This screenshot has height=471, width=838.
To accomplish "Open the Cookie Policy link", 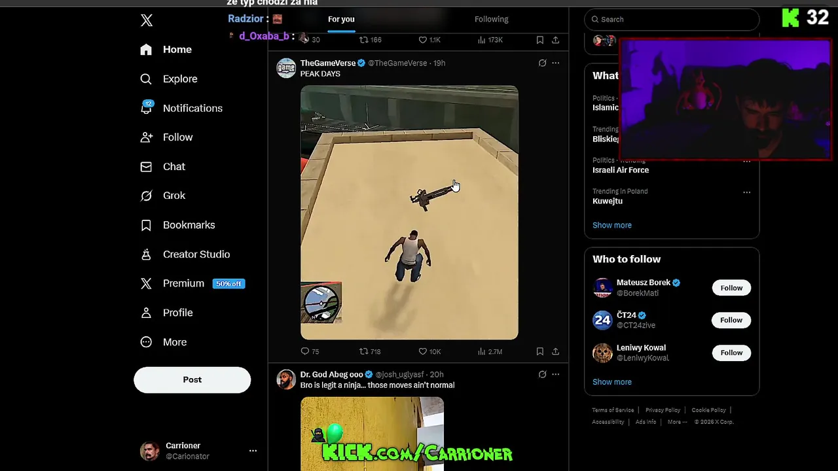I will 708,410.
